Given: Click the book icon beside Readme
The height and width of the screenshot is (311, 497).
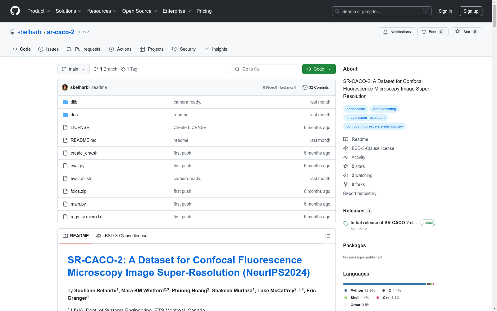Looking at the screenshot, I should pos(346,139).
